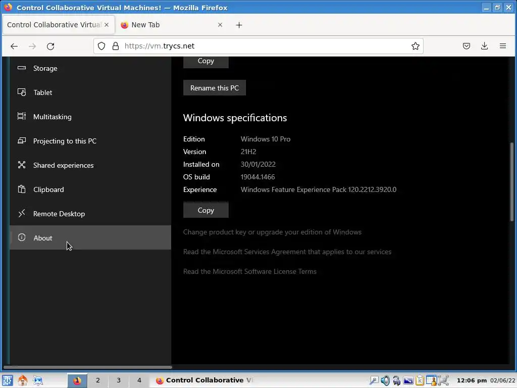Open Remote Desktop settings page
The width and height of the screenshot is (517, 388).
(x=90, y=214)
